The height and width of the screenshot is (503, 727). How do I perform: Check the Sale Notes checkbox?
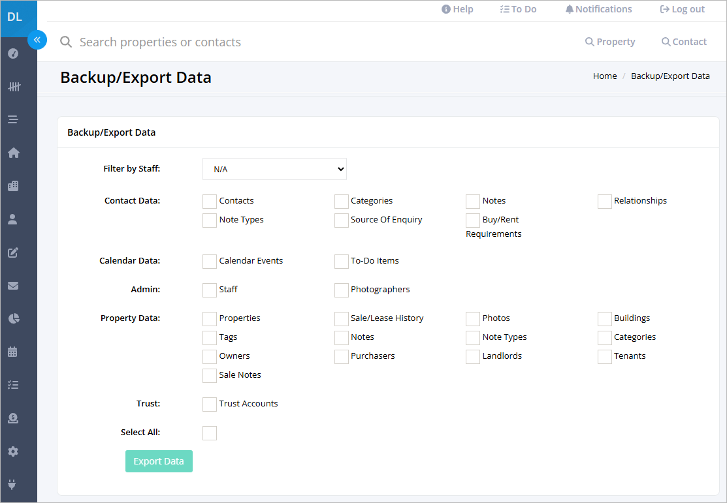[x=210, y=376]
